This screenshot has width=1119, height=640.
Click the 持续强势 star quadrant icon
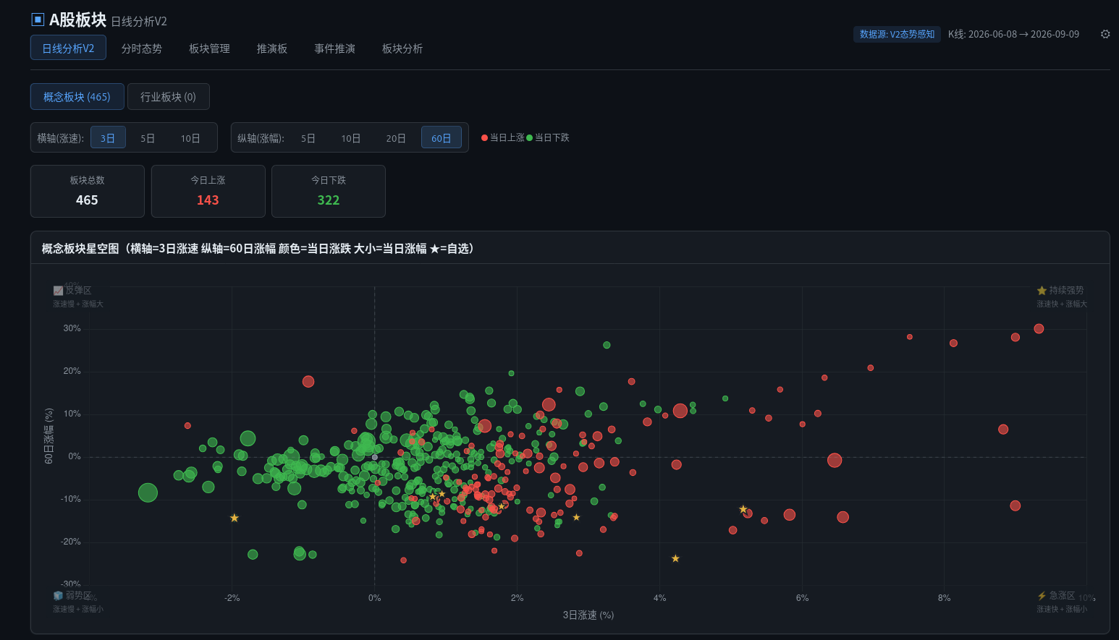pyautogui.click(x=1042, y=290)
